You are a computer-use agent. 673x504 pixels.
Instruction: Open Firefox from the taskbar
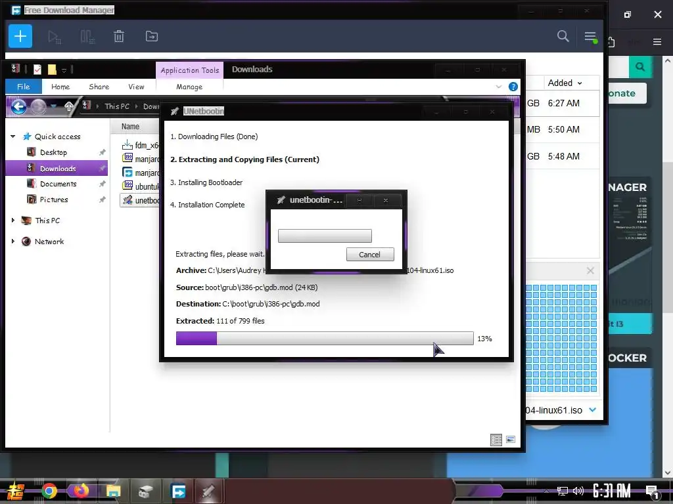click(81, 491)
